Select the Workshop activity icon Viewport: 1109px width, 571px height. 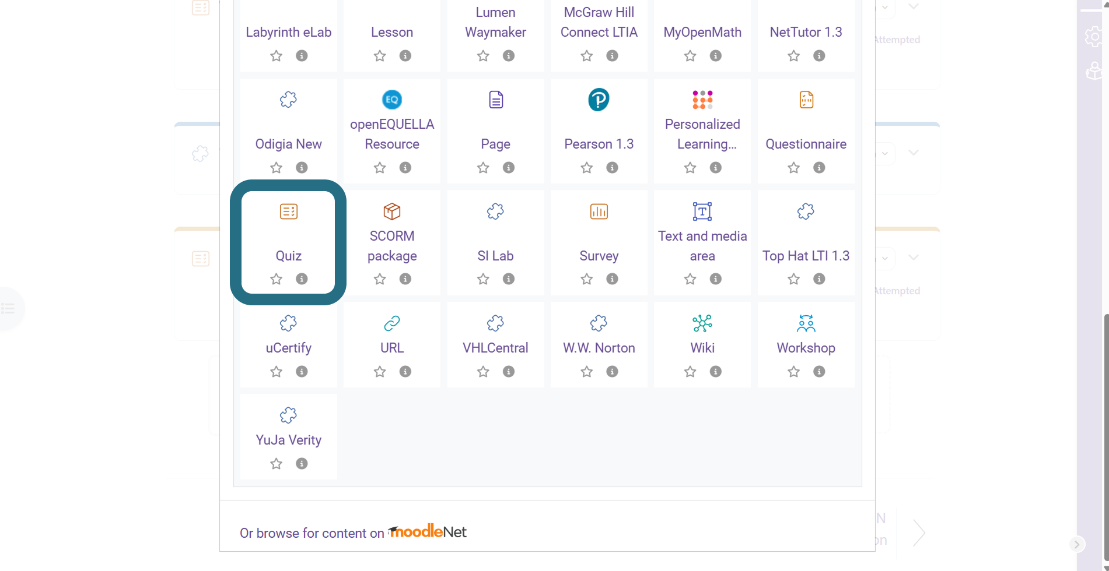[x=806, y=323]
